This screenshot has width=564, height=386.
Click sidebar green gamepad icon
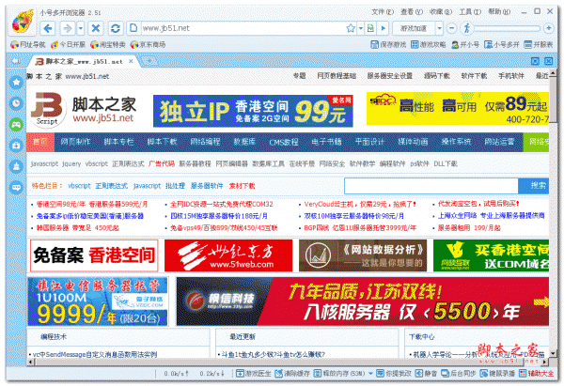[16, 125]
